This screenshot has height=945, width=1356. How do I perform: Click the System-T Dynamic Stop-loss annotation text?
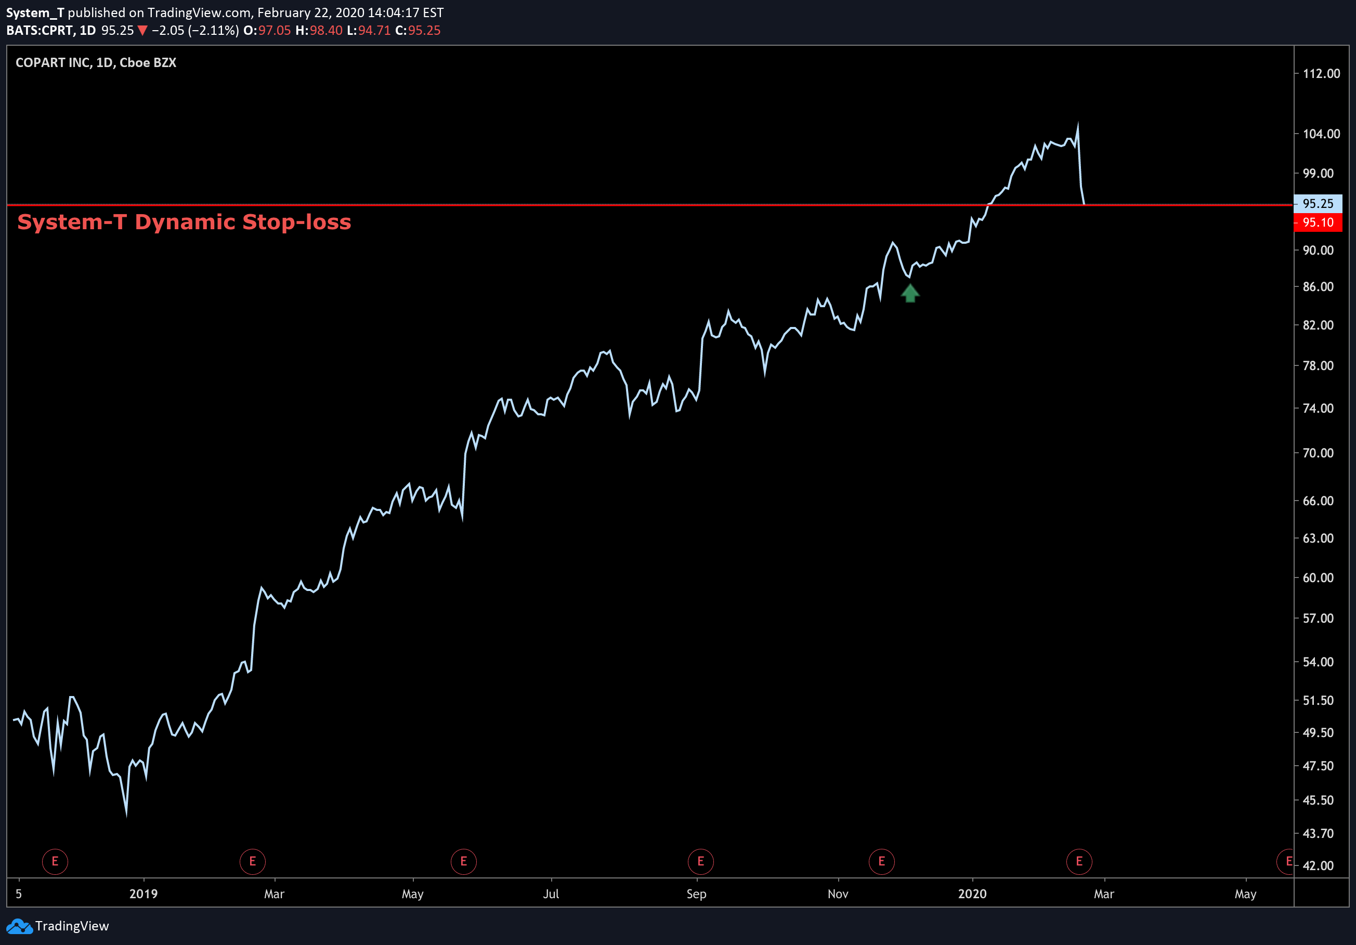184,222
